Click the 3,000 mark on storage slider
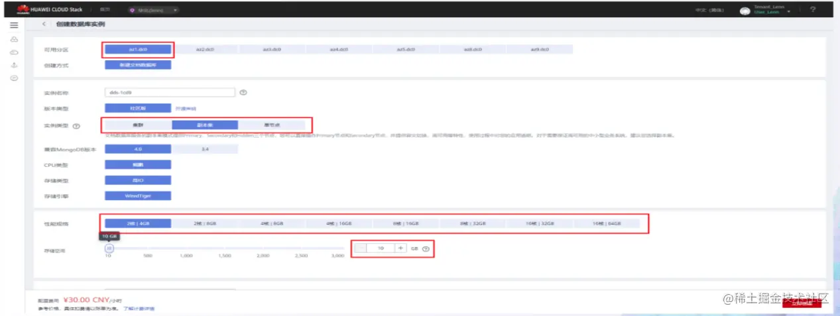Image resolution: width=840 pixels, height=316 pixels. (x=337, y=255)
